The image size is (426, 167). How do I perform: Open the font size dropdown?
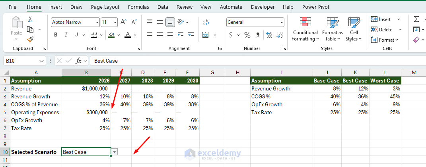[115, 22]
